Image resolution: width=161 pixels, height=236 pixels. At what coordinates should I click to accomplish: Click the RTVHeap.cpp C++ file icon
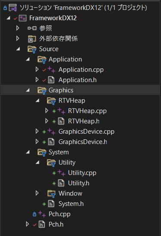[61, 111]
